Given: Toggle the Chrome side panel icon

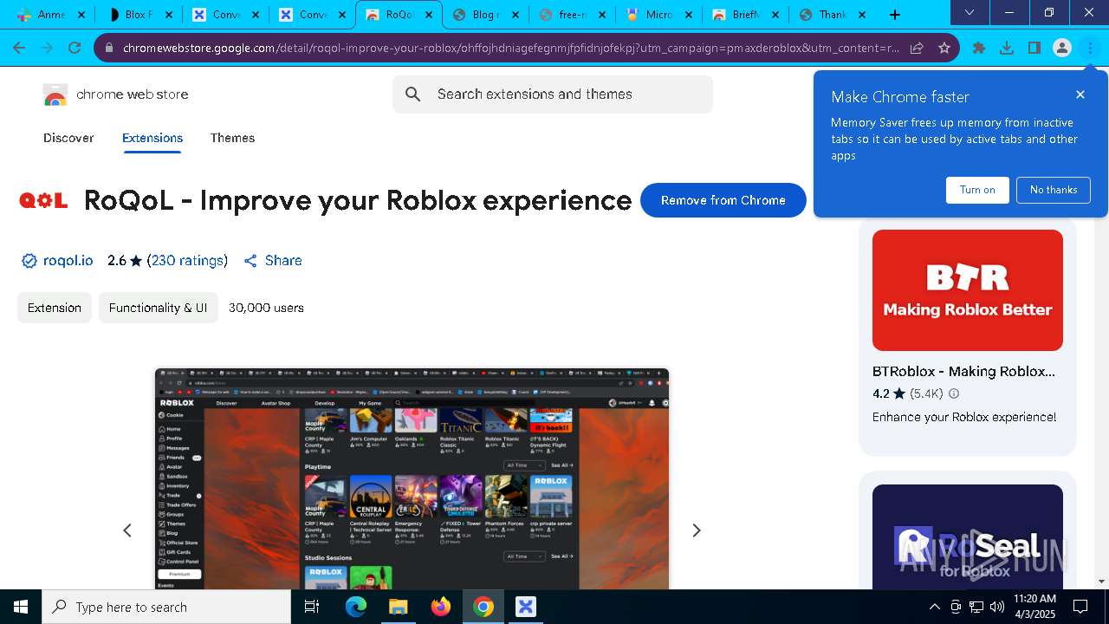Looking at the screenshot, I should click(1034, 48).
